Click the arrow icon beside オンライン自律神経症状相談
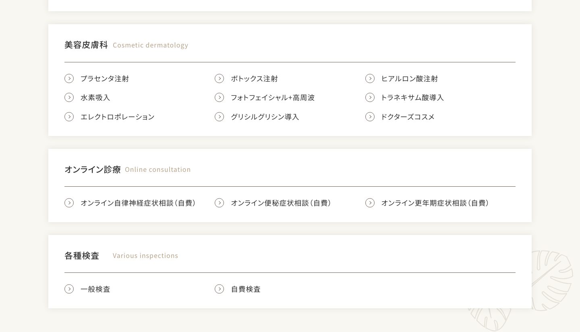 click(69, 203)
